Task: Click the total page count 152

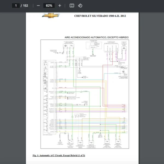Action: (25, 5)
